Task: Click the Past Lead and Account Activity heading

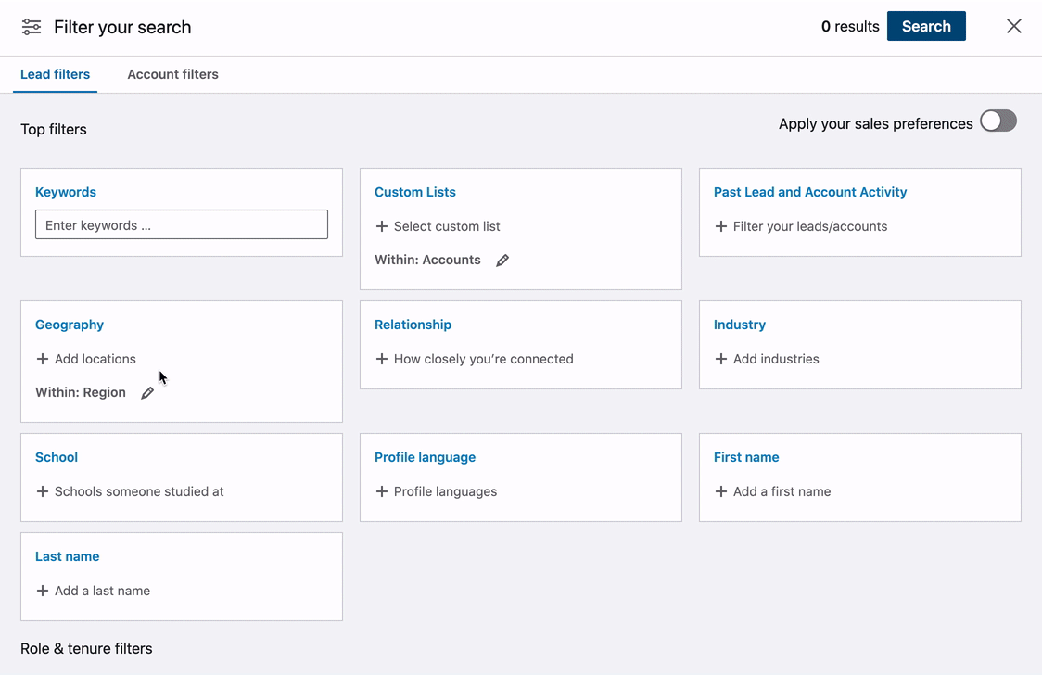Action: (810, 192)
